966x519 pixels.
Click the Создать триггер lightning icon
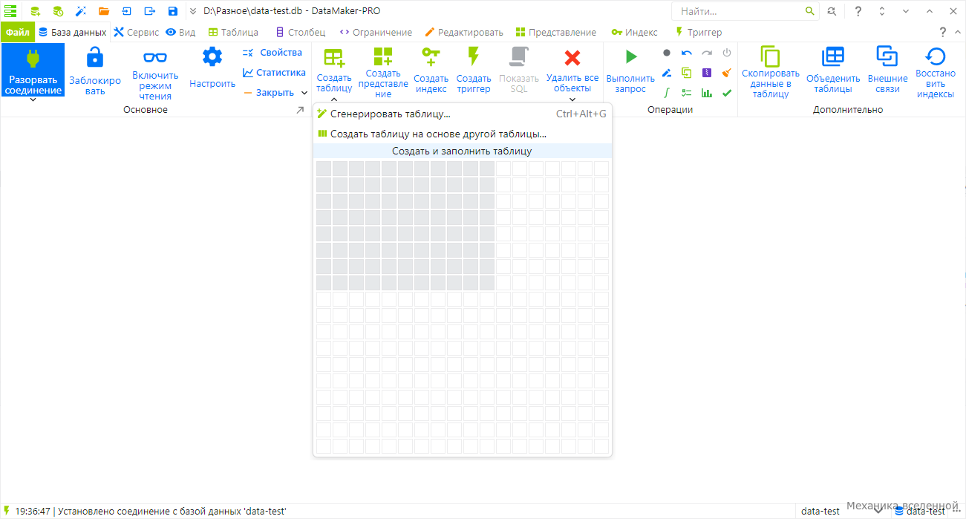[473, 57]
